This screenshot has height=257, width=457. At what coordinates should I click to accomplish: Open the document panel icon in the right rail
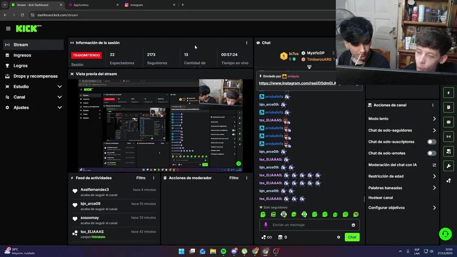pos(448,107)
